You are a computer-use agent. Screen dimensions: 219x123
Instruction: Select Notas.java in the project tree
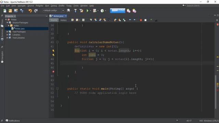point(20,29)
